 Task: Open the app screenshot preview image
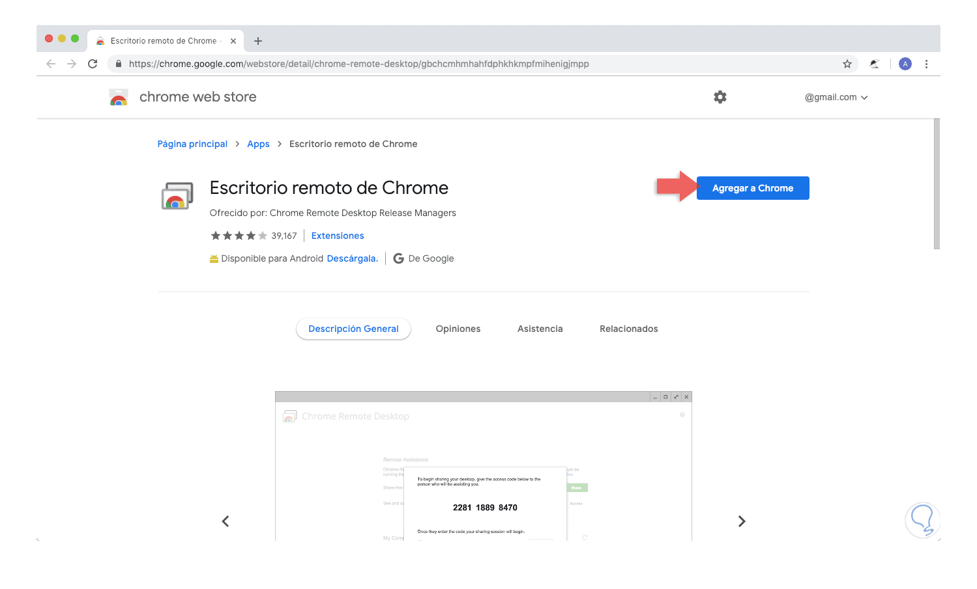(484, 466)
